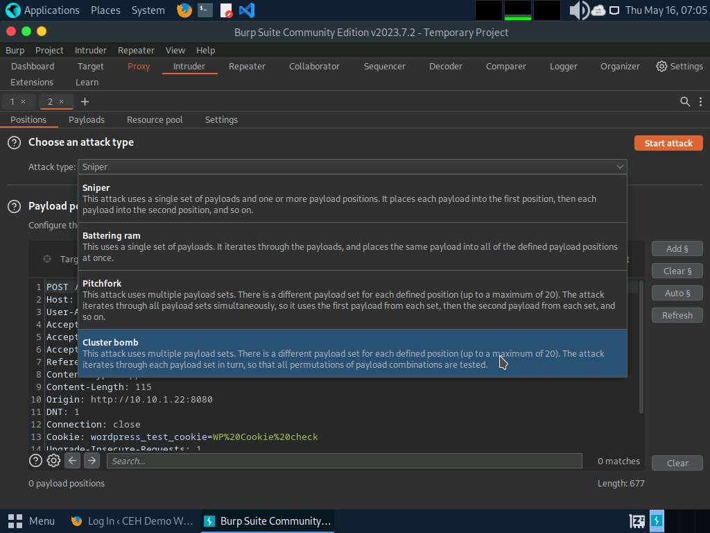Screen dimensions: 710x533
Task: Choose the Pitchfork attack type option
Action: point(352,300)
